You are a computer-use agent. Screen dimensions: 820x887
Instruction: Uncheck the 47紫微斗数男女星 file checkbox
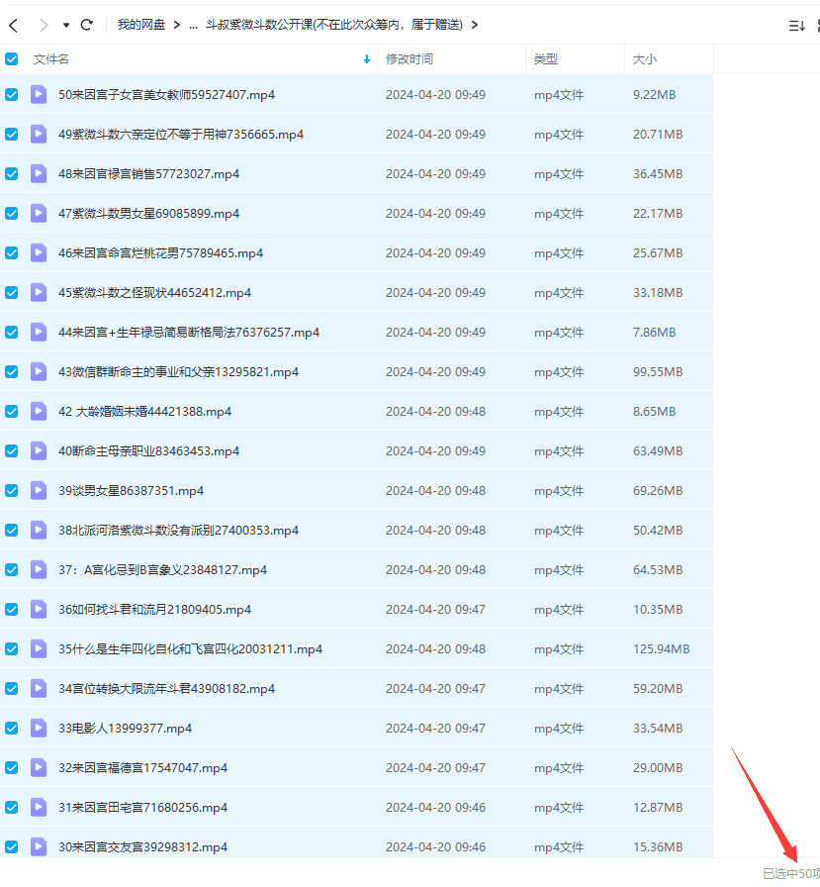pyautogui.click(x=12, y=214)
